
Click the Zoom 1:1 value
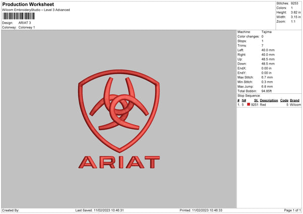294,22
